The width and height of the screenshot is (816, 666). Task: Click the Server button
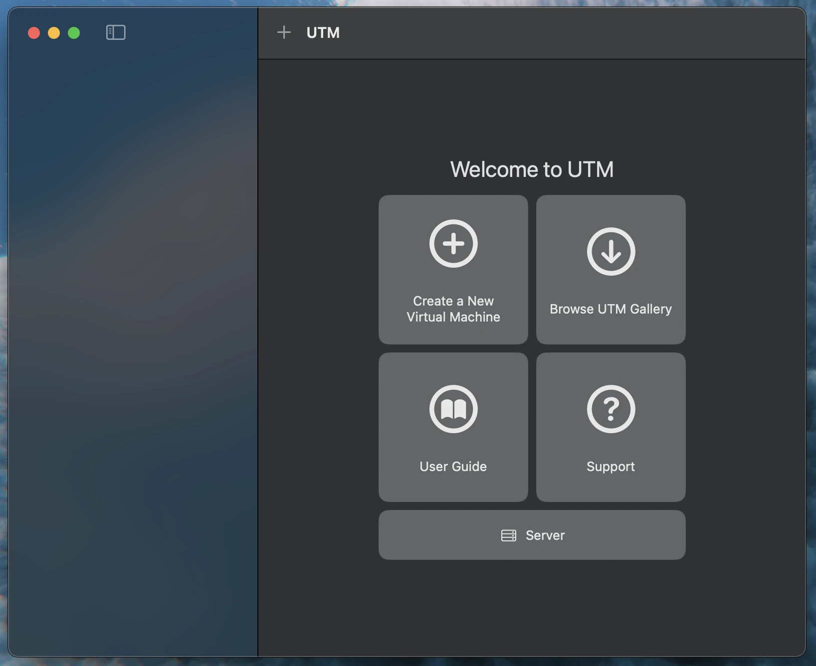pyautogui.click(x=532, y=534)
